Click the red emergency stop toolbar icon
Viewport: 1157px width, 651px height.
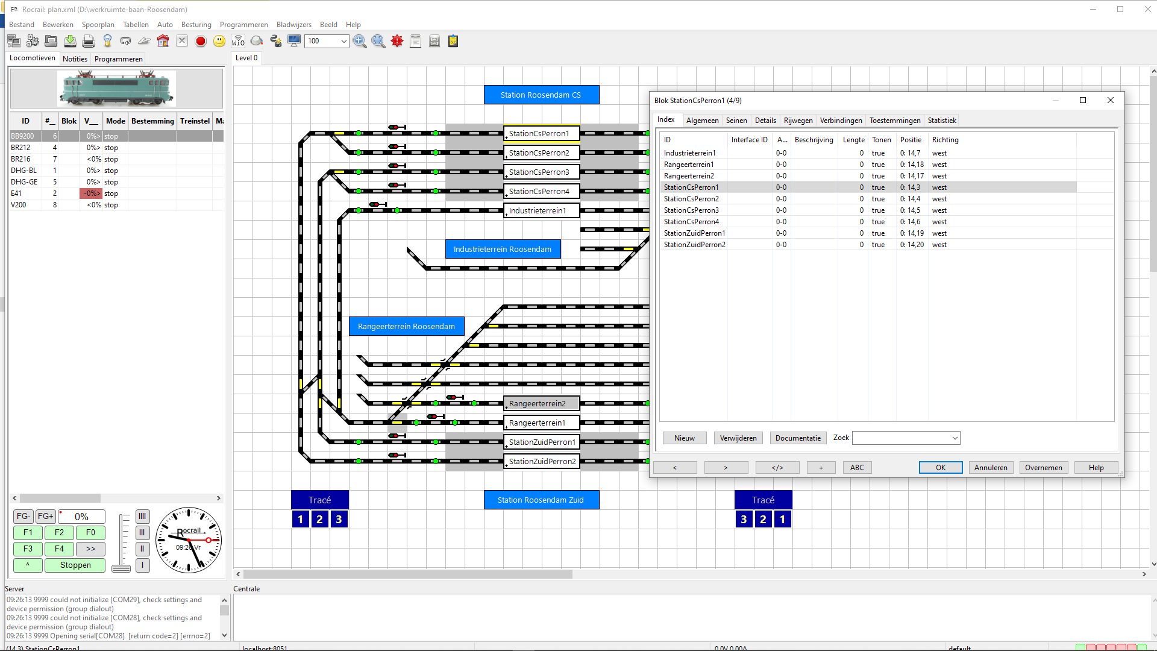pos(201,41)
